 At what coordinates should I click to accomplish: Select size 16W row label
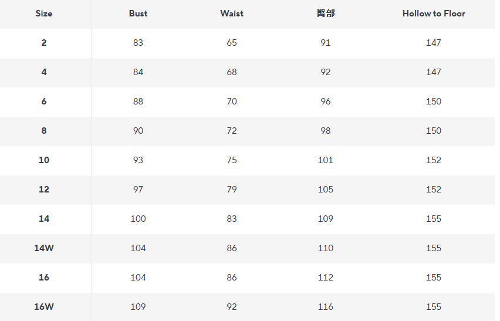(44, 307)
